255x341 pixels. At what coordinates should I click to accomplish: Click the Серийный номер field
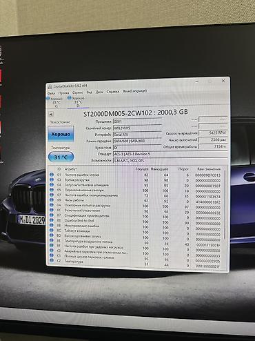(137, 128)
